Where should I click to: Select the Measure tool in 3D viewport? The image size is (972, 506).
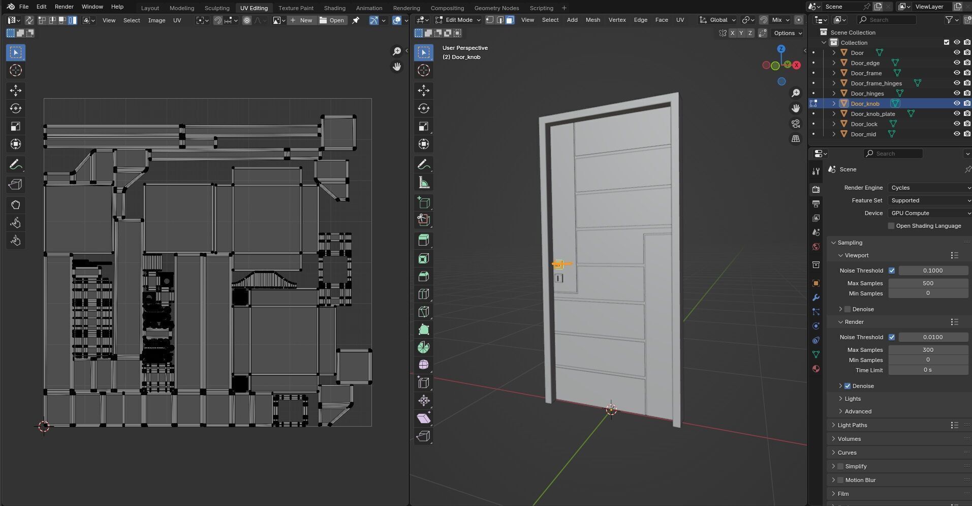[424, 183]
